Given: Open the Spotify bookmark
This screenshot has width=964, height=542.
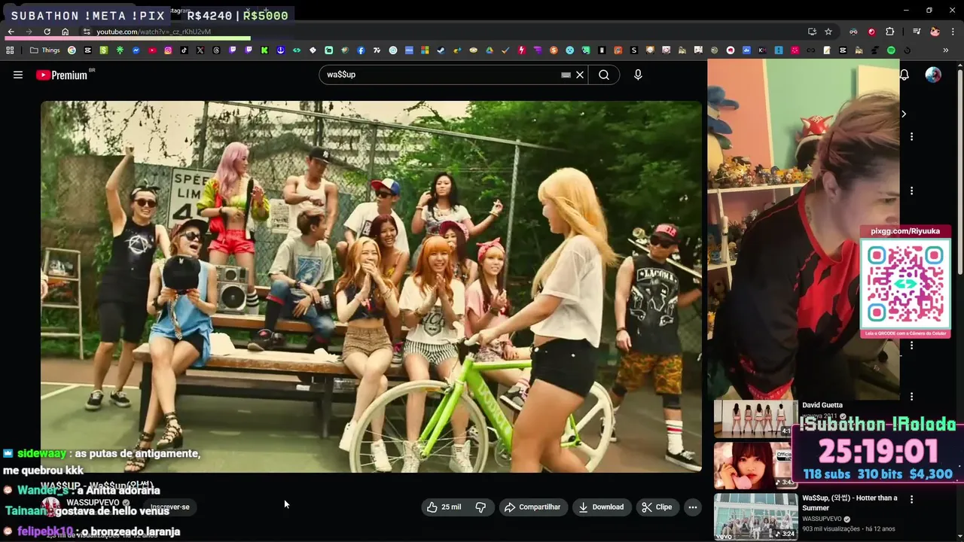Looking at the screenshot, I should (x=891, y=50).
